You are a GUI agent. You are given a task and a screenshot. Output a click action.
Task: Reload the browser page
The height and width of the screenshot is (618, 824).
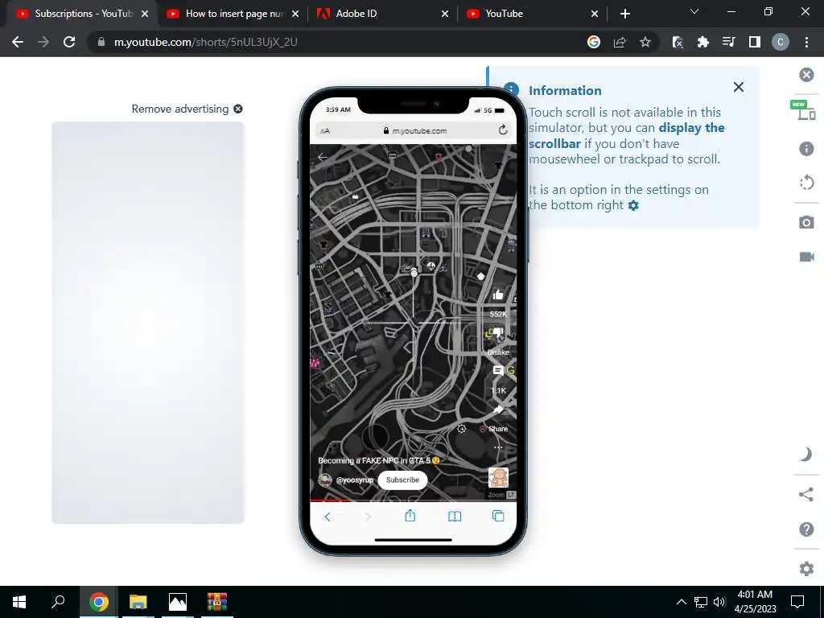pyautogui.click(x=69, y=42)
